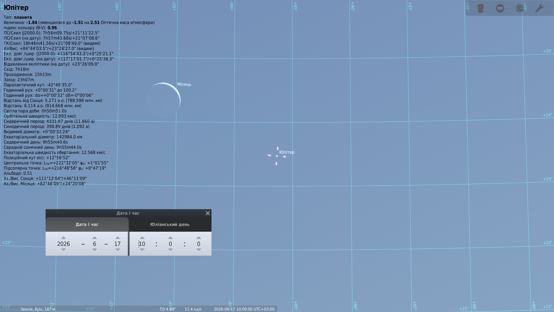Increment the month value arrow
Viewport: 554px width, 312px height.
pyautogui.click(x=94, y=237)
